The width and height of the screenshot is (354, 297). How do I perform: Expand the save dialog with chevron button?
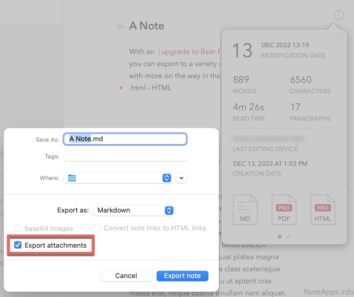point(181,178)
